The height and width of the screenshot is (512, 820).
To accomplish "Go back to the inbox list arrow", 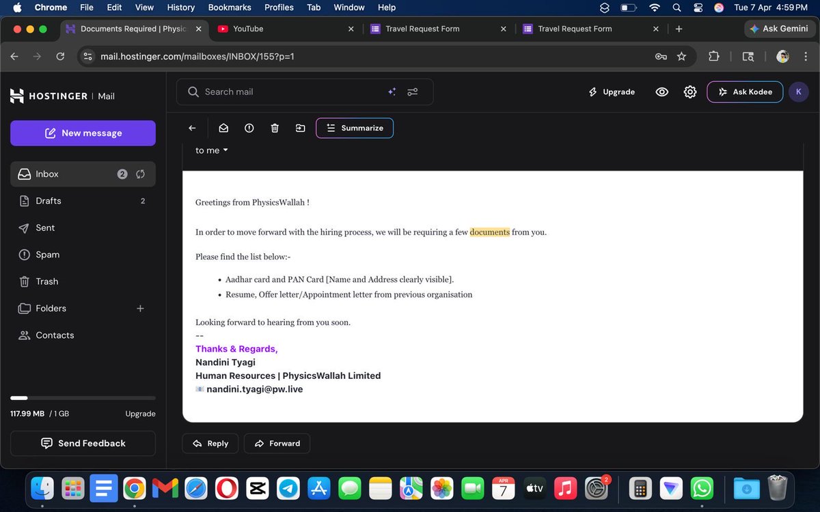I will (192, 128).
